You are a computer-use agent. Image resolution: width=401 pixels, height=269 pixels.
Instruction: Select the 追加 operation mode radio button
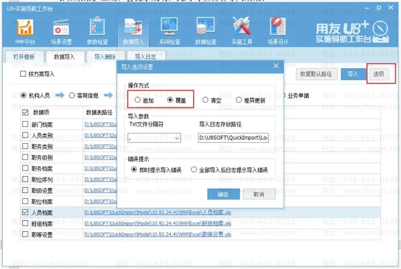137,100
